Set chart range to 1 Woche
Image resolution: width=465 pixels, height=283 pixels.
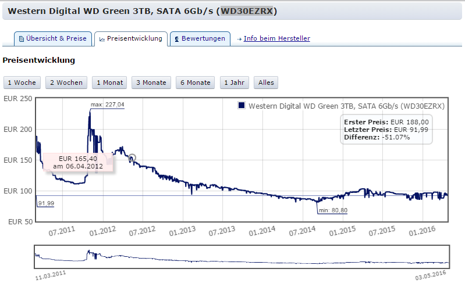coord(22,83)
